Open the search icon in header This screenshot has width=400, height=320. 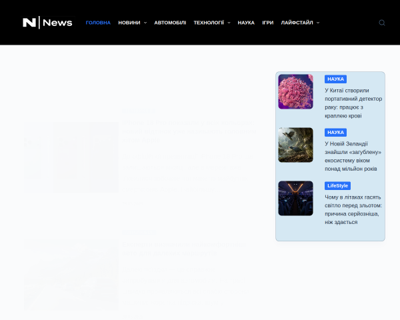[x=381, y=23]
